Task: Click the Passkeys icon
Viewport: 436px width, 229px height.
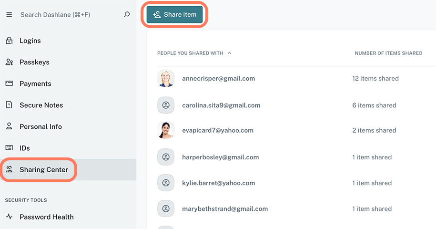Action: pyautogui.click(x=9, y=62)
